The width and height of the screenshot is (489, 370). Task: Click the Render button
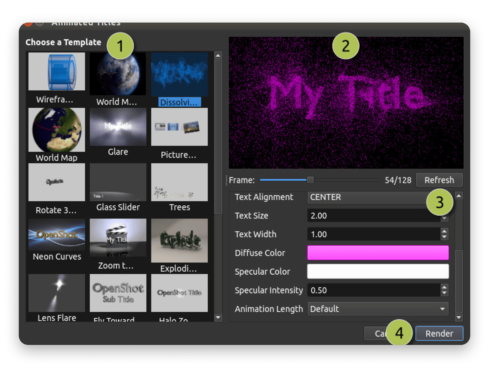439,333
